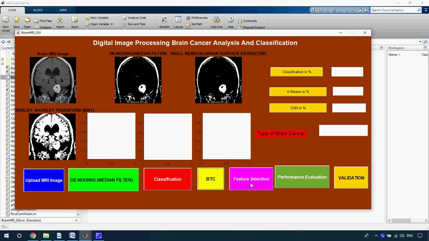Click the copy icon in quick access toolbar
The width and height of the screenshot is (429, 241).
click(x=334, y=10)
